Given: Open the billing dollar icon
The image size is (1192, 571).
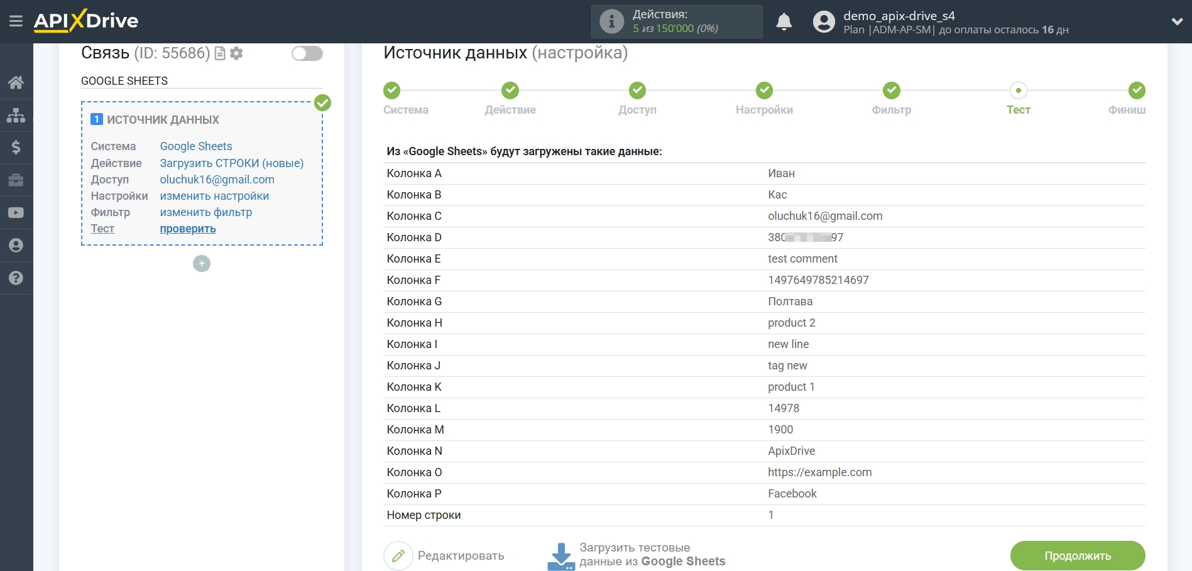Looking at the screenshot, I should [x=16, y=148].
